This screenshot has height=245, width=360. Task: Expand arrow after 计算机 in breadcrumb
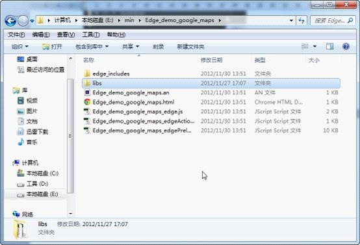pos(76,20)
